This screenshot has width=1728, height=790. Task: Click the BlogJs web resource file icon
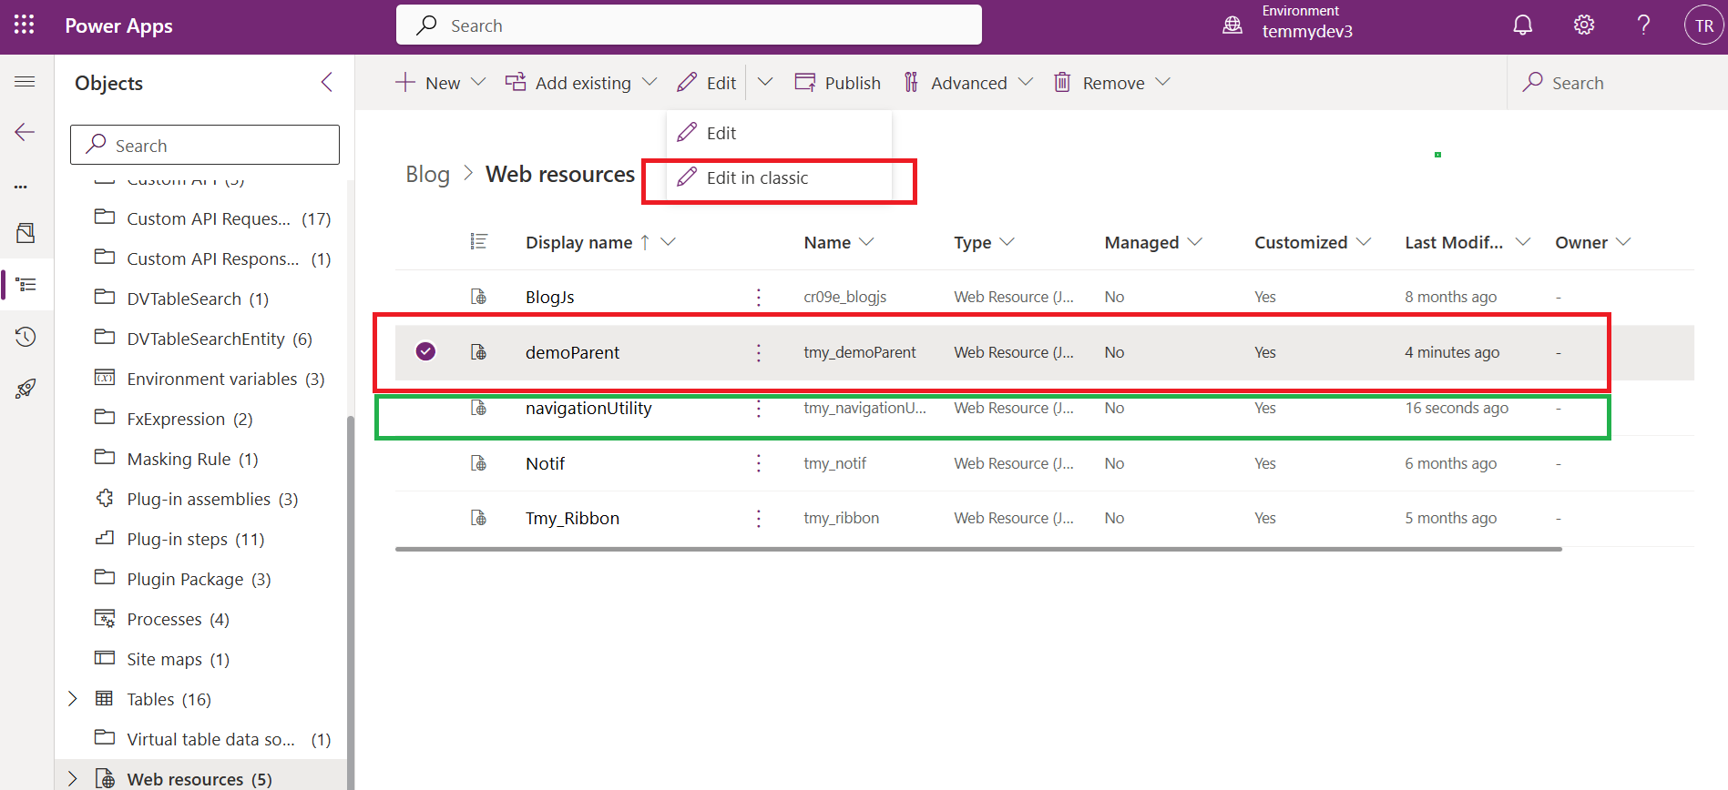478,297
